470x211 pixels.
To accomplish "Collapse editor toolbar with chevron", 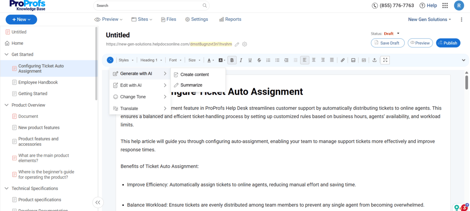I will point(463,60).
